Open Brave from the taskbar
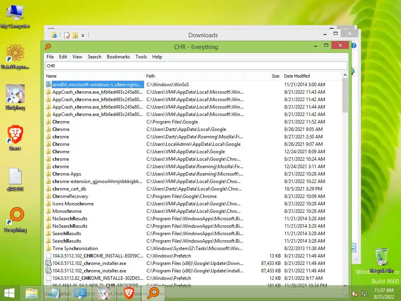The height and width of the screenshot is (301, 401). point(129,293)
